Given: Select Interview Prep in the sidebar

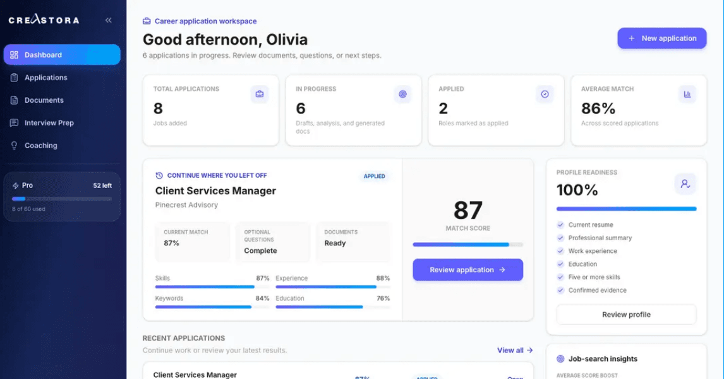Looking at the screenshot, I should click(x=62, y=122).
